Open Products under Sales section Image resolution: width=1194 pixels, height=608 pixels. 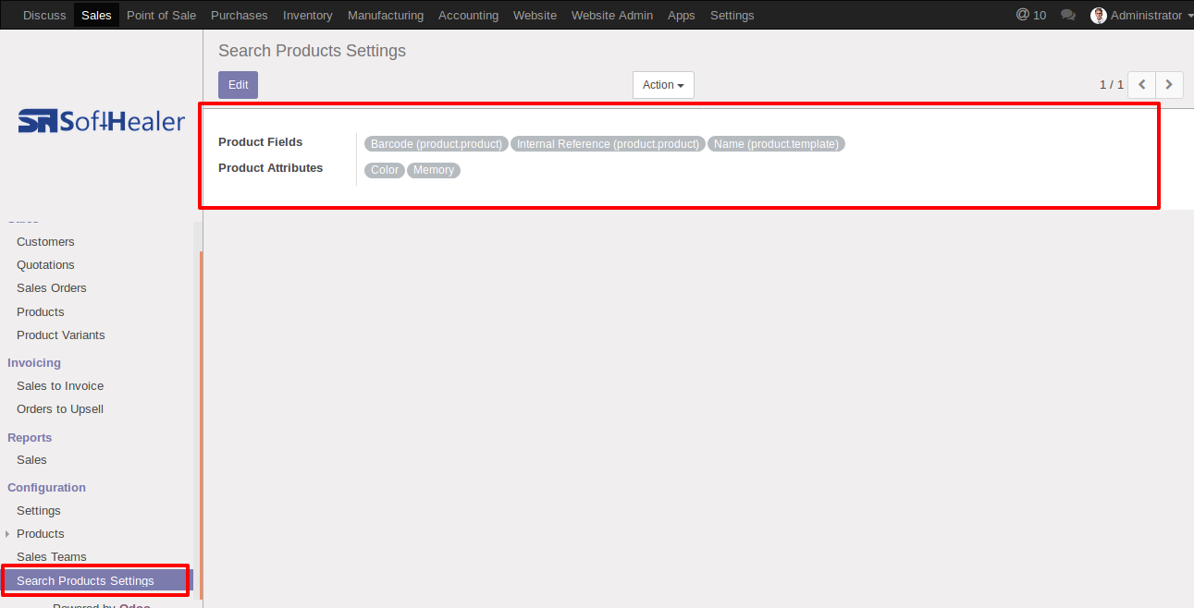tap(41, 312)
